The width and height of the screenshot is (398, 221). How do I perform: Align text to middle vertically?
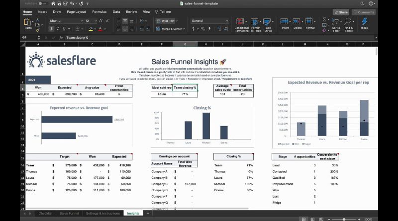pos(125,21)
